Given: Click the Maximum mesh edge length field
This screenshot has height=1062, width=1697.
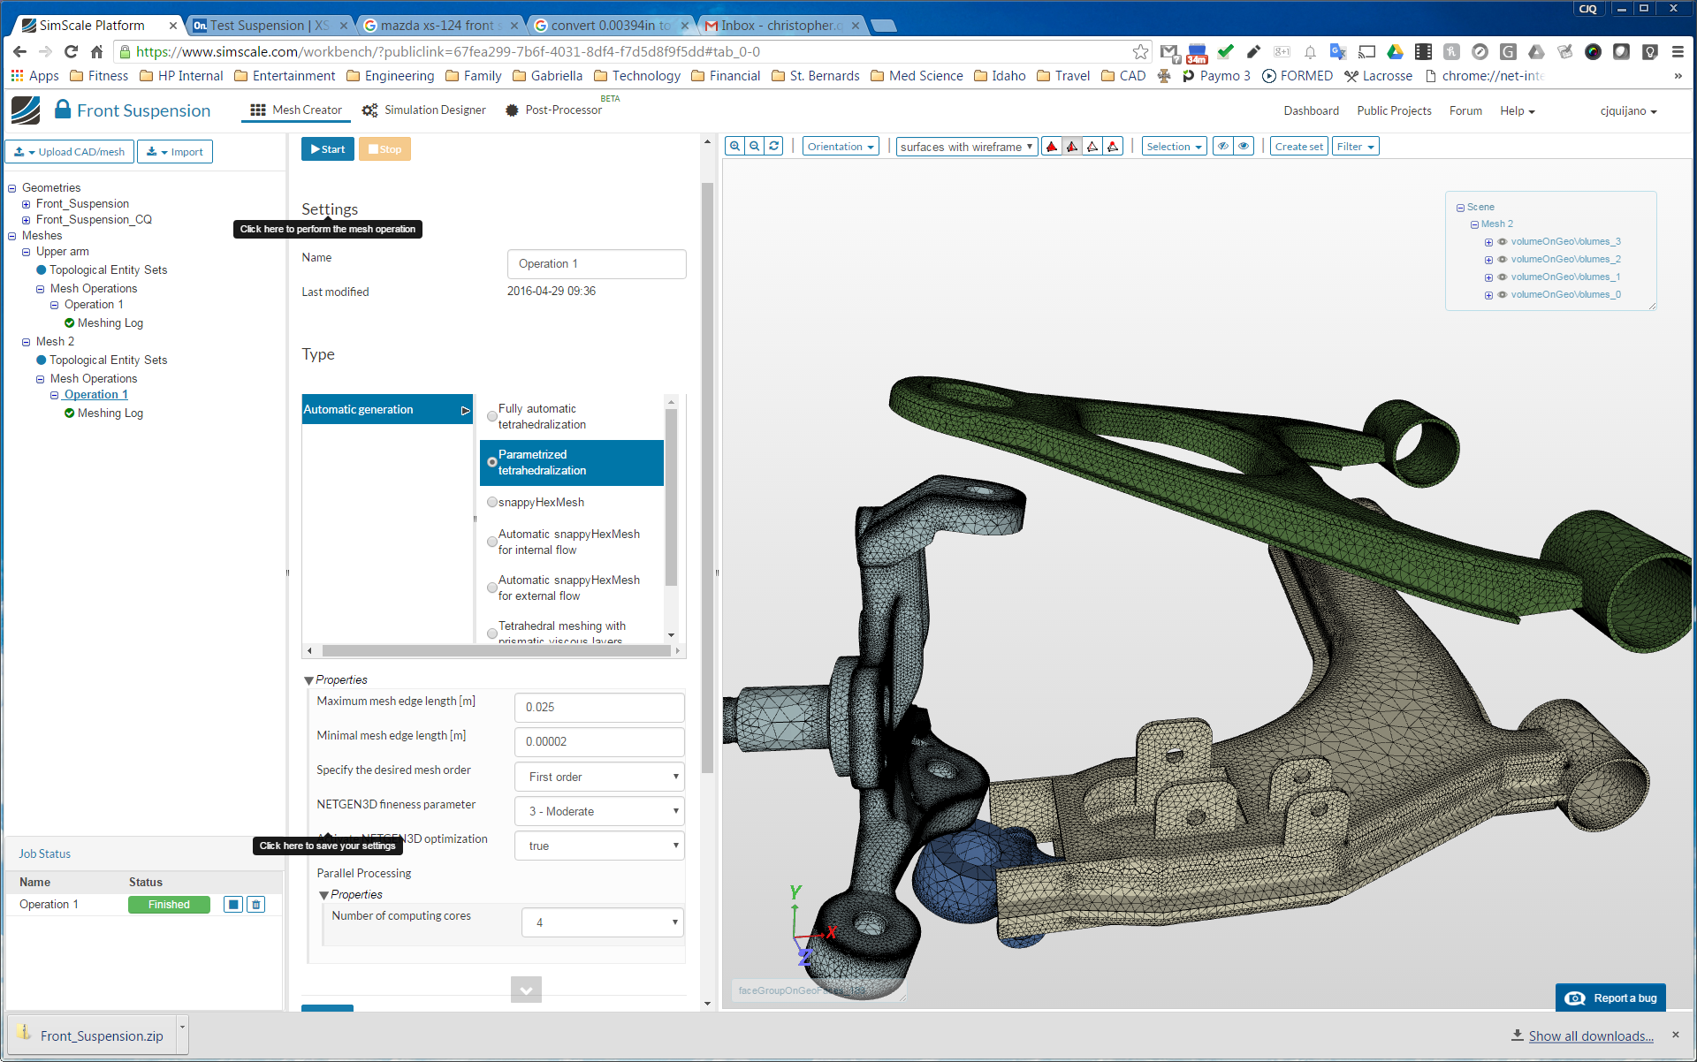Looking at the screenshot, I should (599, 707).
